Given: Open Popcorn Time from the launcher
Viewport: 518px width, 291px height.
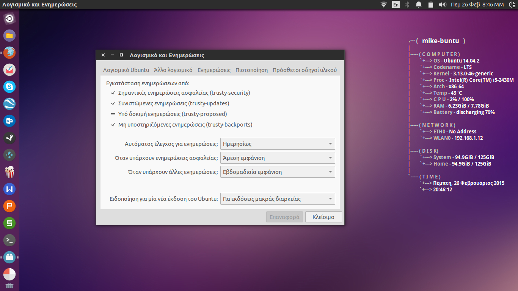Looking at the screenshot, I should click(x=9, y=172).
